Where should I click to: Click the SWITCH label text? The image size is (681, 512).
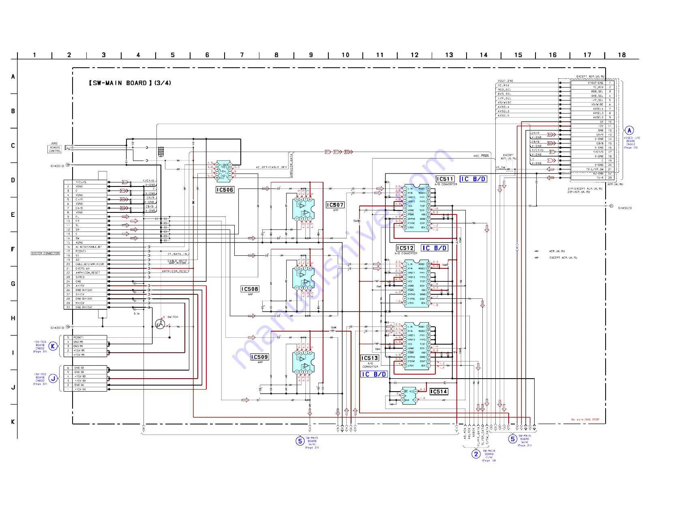click(173, 317)
